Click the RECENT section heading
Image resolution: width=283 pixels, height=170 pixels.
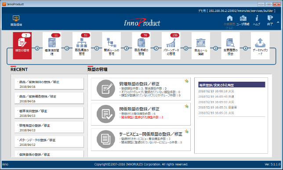coord(19,69)
